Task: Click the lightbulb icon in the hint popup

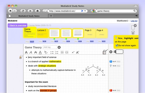Action: tap(116, 38)
